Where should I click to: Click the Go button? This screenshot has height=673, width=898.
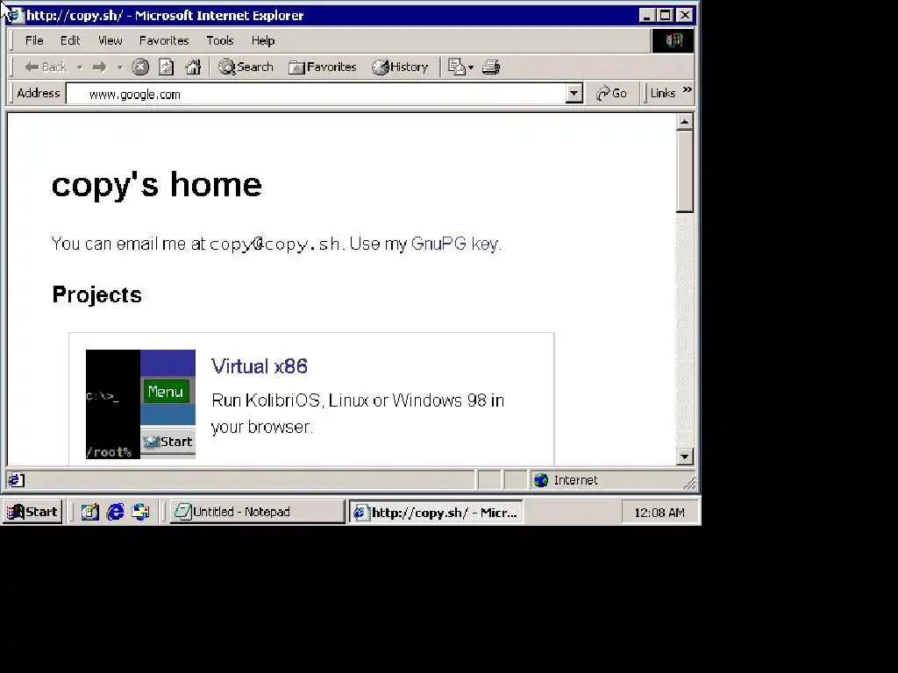pyautogui.click(x=611, y=93)
